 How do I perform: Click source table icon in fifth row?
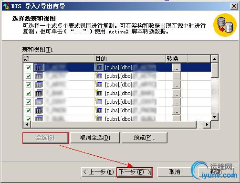coord(39,102)
